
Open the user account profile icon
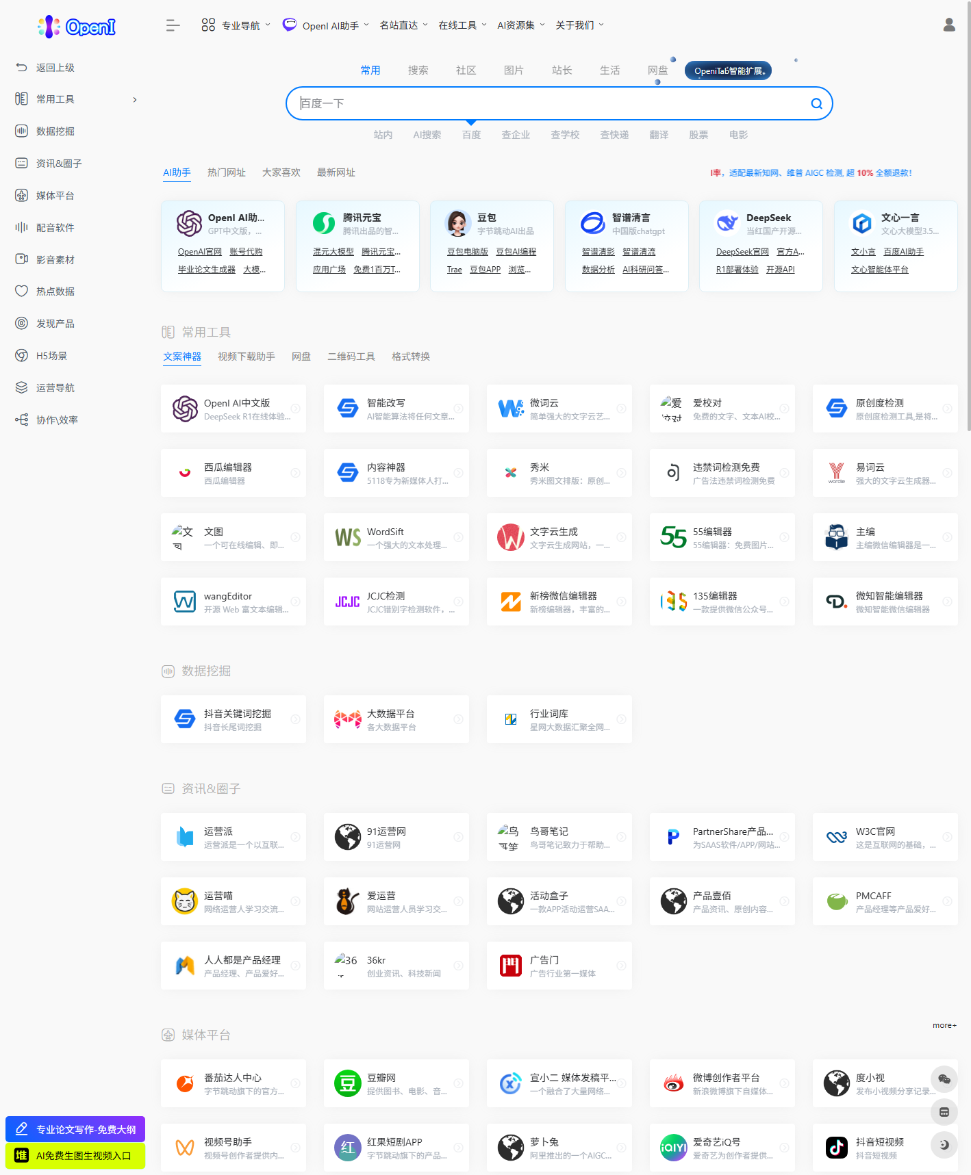(948, 25)
